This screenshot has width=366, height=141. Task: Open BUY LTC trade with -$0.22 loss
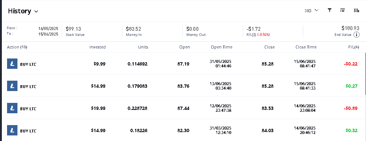coord(183,64)
